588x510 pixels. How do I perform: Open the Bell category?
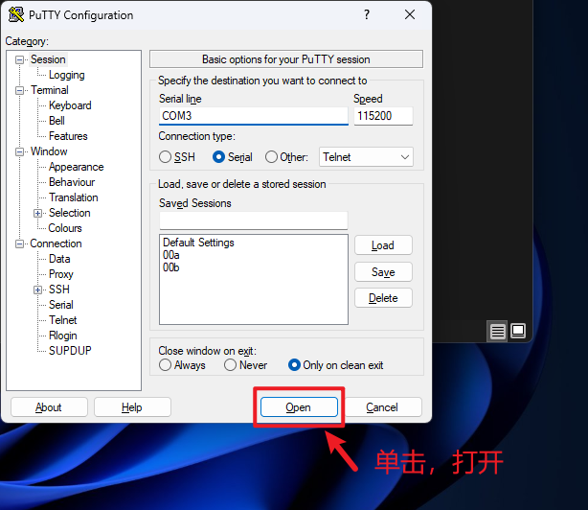57,121
